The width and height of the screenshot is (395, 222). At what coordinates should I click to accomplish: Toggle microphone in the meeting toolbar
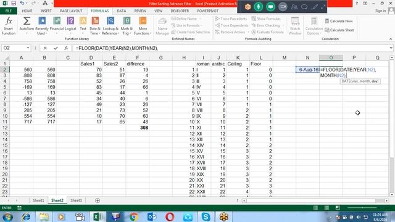coord(258,7)
